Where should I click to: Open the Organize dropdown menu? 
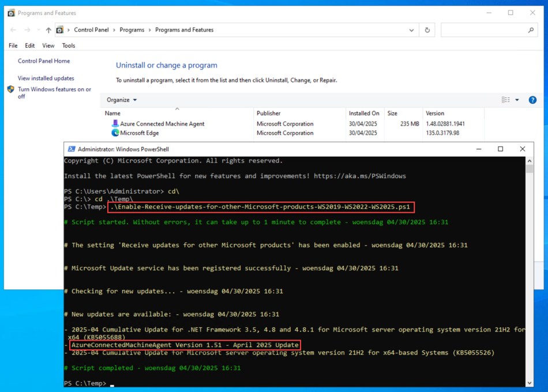[121, 99]
